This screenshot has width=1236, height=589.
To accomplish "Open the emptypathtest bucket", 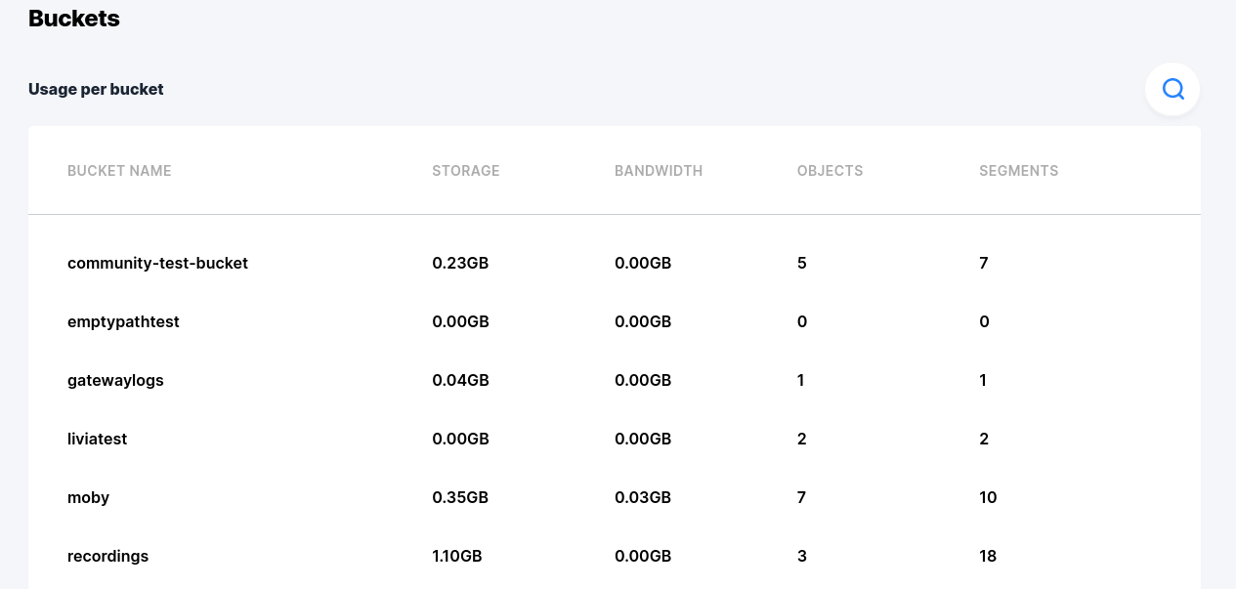I will 123,321.
